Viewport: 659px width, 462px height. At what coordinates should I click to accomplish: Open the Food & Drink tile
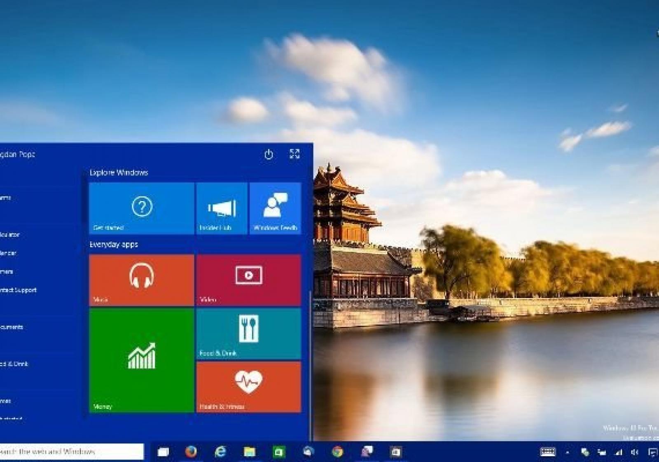pyautogui.click(x=248, y=334)
